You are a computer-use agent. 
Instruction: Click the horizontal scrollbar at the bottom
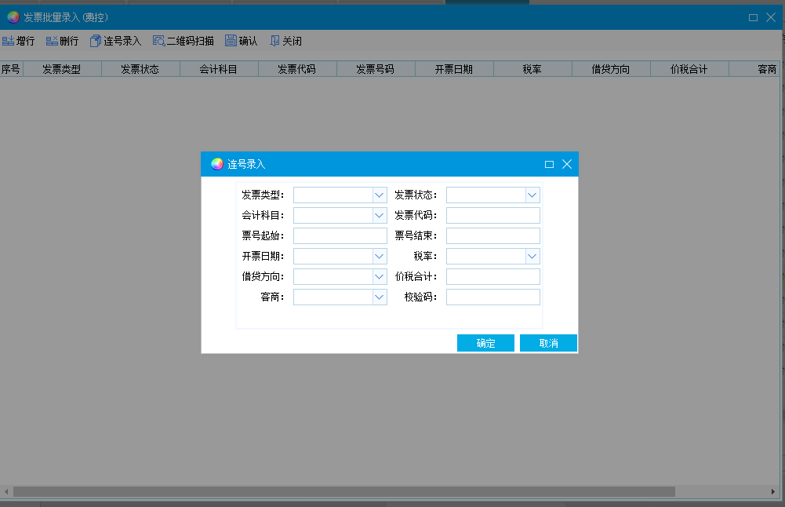343,491
